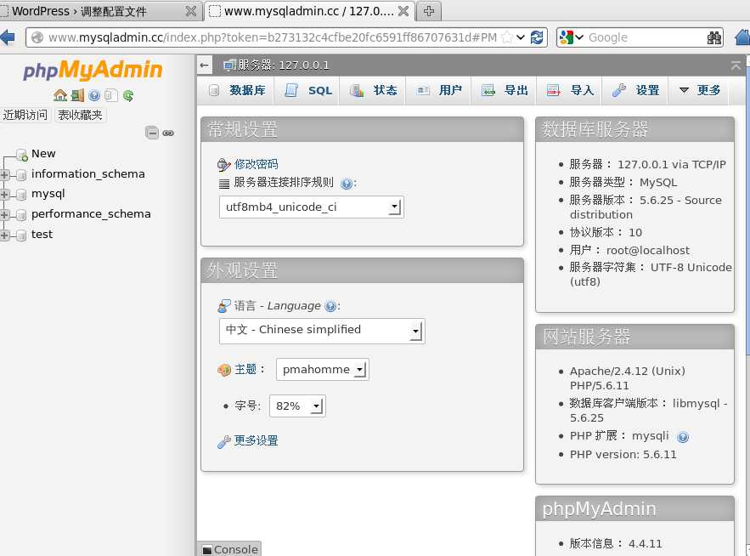Click the browser back arrow
The image size is (750, 556).
7,37
